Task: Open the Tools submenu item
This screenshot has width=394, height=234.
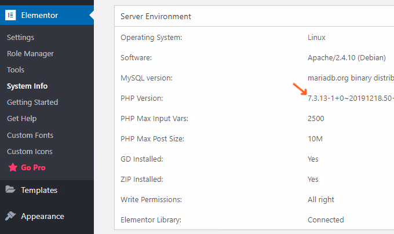Action: click(16, 70)
